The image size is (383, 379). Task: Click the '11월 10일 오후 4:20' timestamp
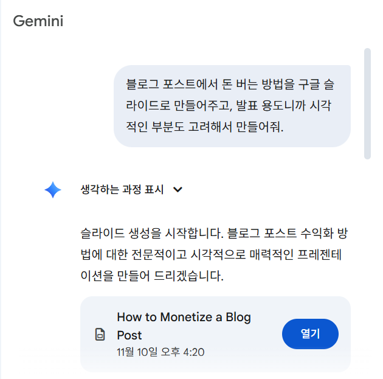pos(160,352)
